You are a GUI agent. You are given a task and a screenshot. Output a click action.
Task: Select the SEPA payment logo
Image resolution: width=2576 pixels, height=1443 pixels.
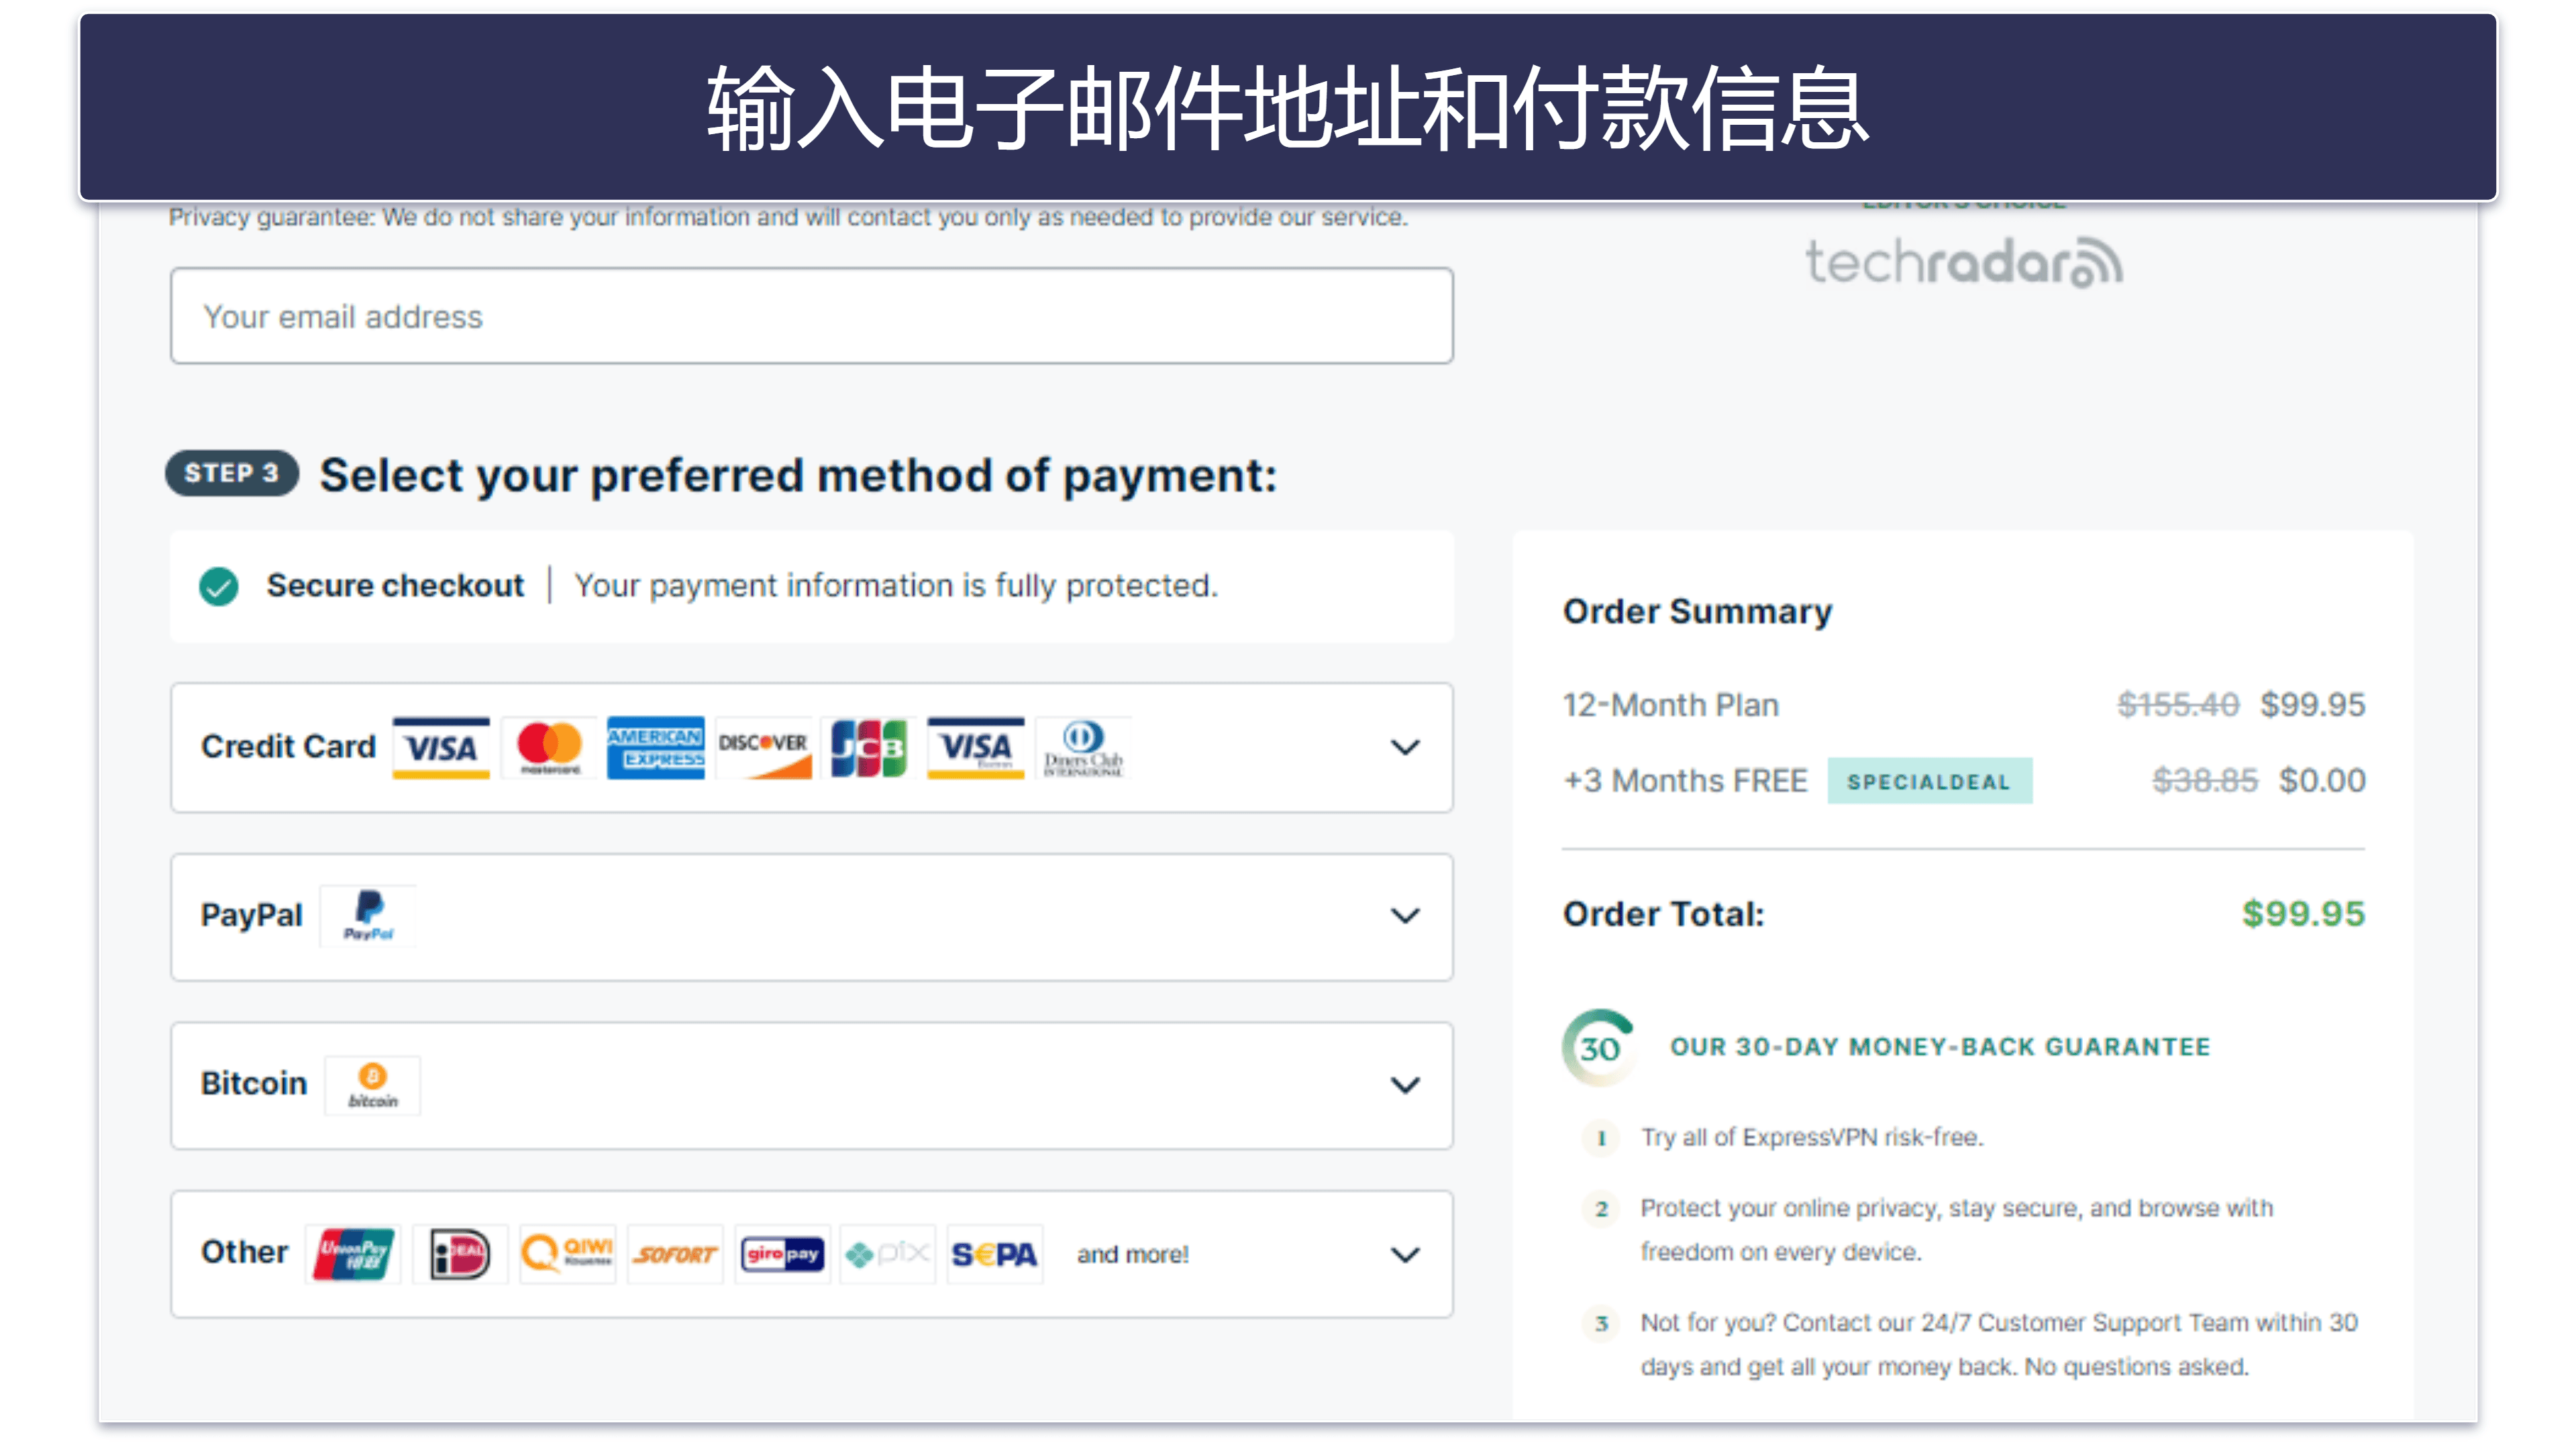pyautogui.click(x=995, y=1254)
